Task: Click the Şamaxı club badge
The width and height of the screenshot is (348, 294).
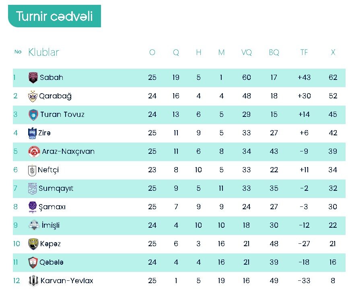Action: (x=33, y=207)
